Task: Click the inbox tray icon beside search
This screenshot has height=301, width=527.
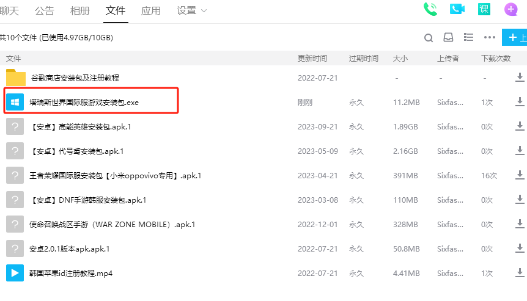Action: 448,37
